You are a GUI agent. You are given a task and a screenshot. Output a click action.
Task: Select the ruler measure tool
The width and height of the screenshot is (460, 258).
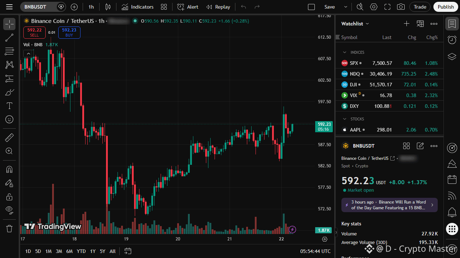tap(9, 137)
